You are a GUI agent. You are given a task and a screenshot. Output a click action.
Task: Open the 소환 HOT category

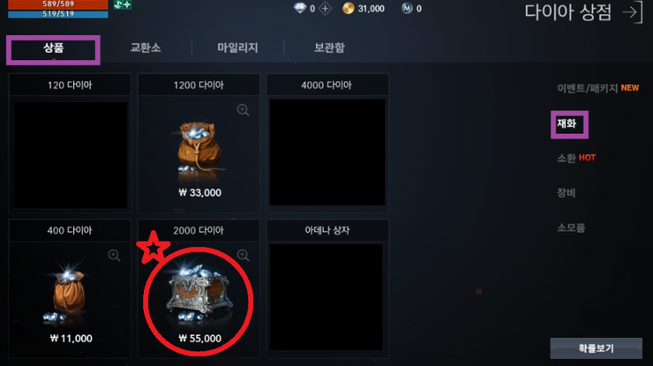click(x=576, y=158)
